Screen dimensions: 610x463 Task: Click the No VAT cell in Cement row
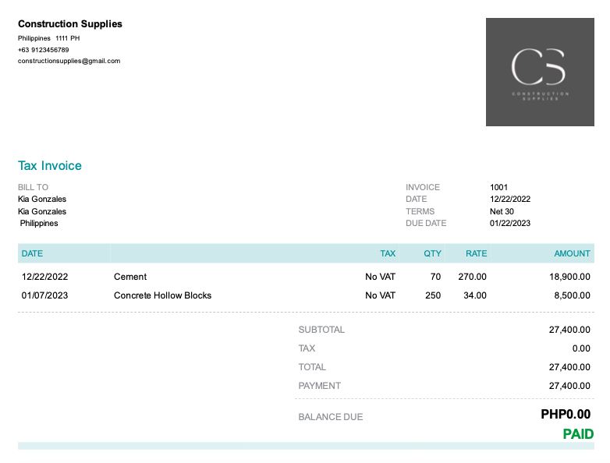[380, 277]
